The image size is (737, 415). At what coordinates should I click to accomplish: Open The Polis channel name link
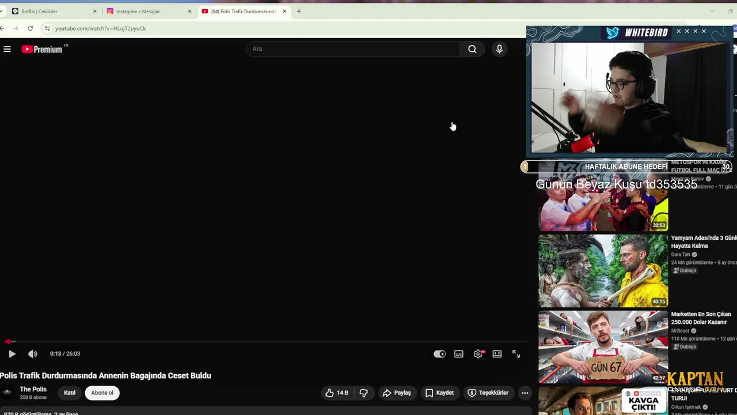point(33,389)
